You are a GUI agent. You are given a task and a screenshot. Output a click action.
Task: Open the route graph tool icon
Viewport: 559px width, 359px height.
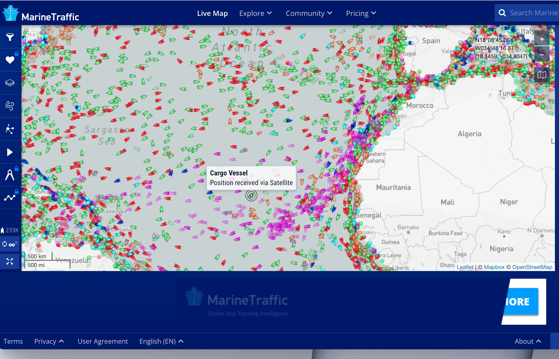click(x=10, y=198)
